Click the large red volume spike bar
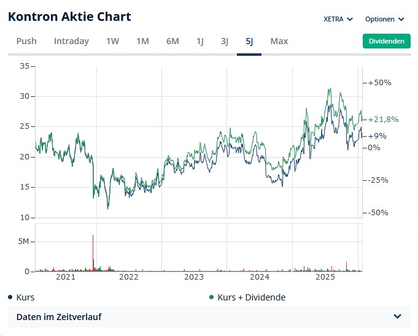Screen dimensions: 418x336 coord(93,251)
